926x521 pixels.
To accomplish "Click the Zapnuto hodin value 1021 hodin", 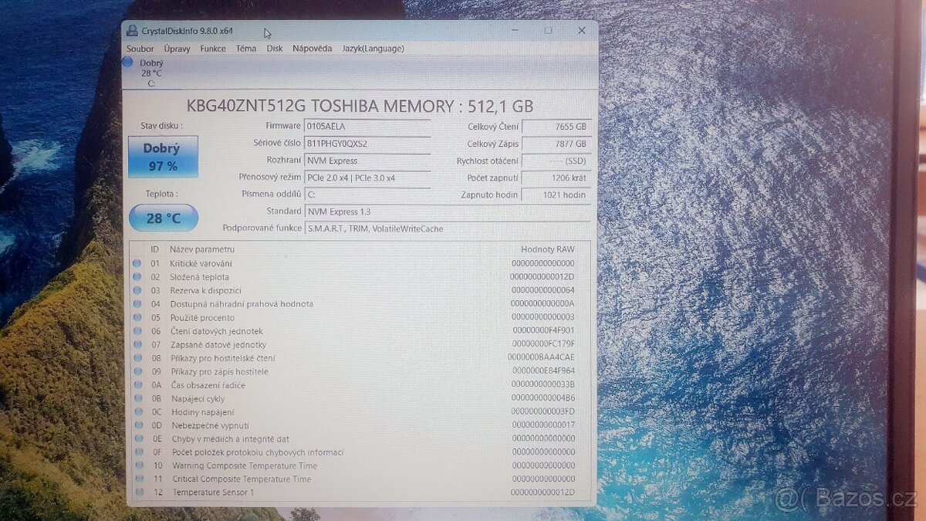I will click(x=556, y=195).
